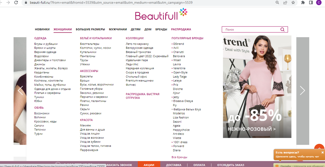Open Платья и сарафаны category
Screen dimensions: 325x167
47,93
